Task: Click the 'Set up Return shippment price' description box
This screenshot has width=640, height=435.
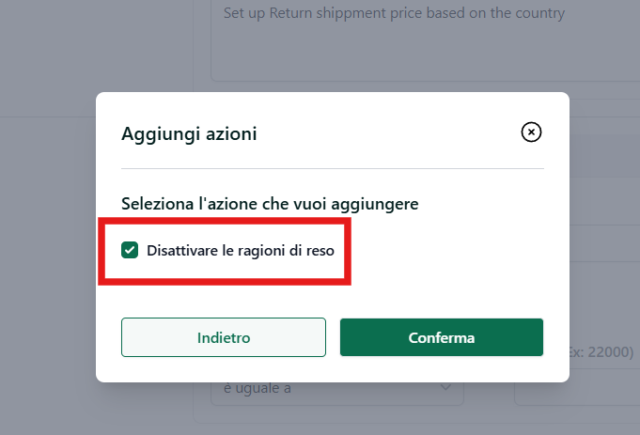Action: pyautogui.click(x=426, y=40)
